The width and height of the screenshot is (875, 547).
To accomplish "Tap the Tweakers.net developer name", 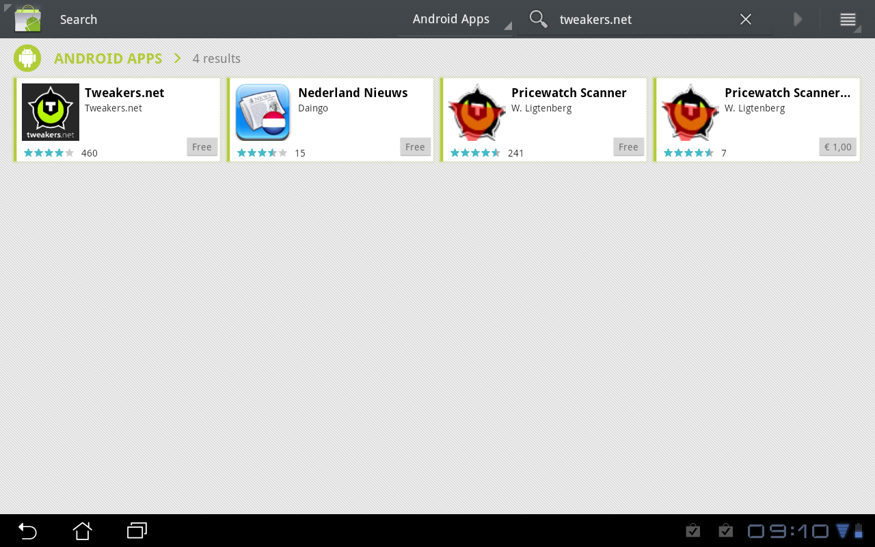I will point(113,108).
